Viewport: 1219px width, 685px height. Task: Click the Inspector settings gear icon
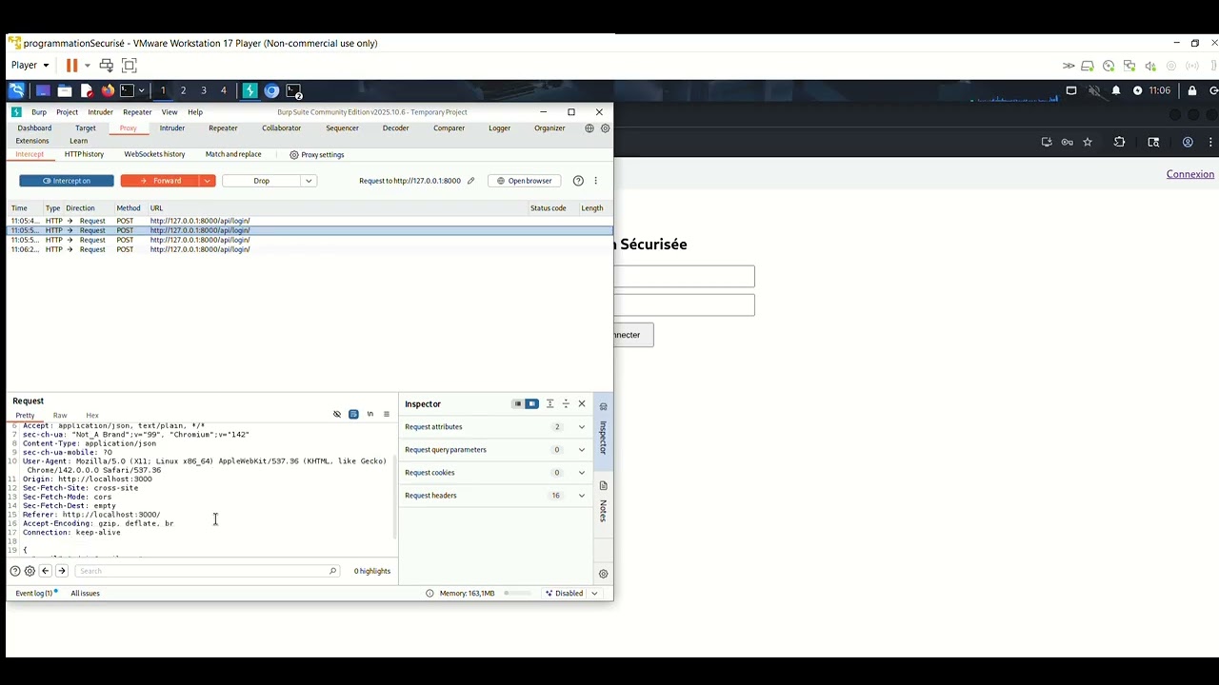tap(603, 574)
